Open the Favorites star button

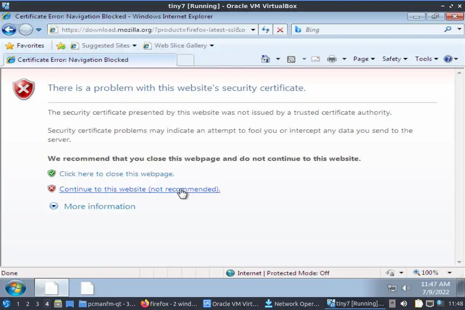pyautogui.click(x=25, y=45)
